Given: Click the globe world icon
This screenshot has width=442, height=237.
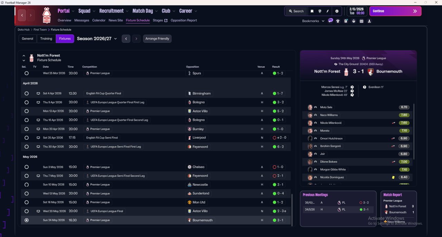Looking at the screenshot, I should click(320, 11).
